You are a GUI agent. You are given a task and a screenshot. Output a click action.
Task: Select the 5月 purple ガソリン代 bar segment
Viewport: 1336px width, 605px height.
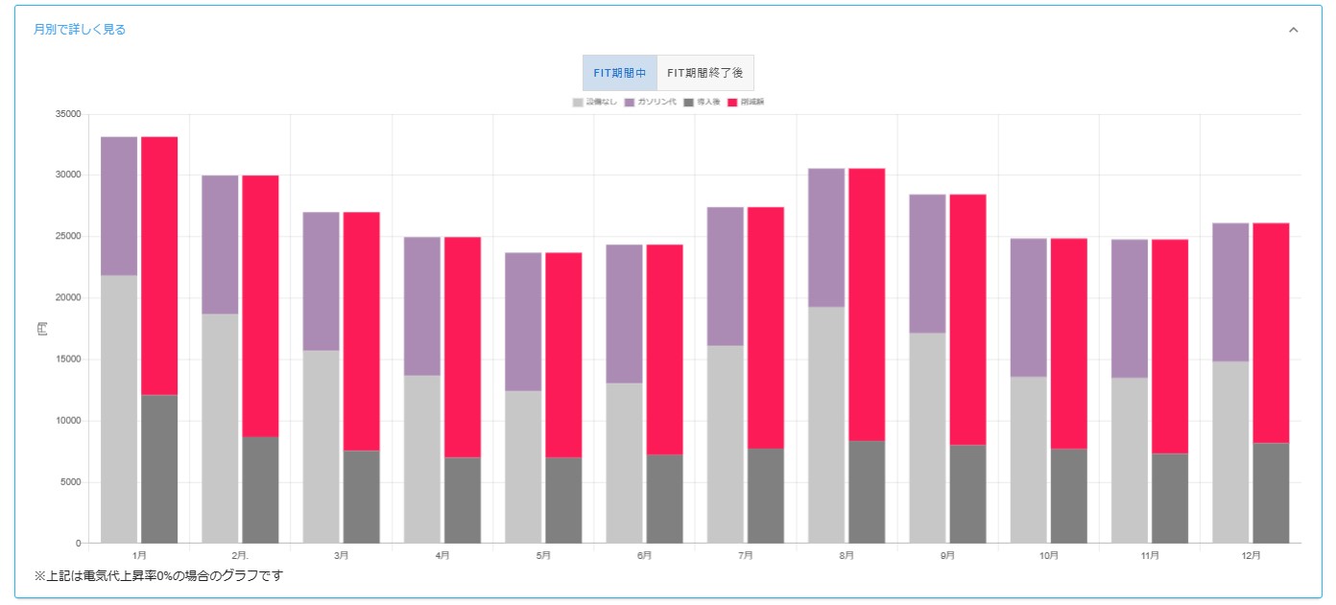[x=523, y=321]
